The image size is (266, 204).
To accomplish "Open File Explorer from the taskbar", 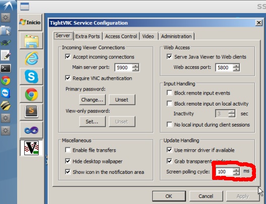I will [31, 41].
